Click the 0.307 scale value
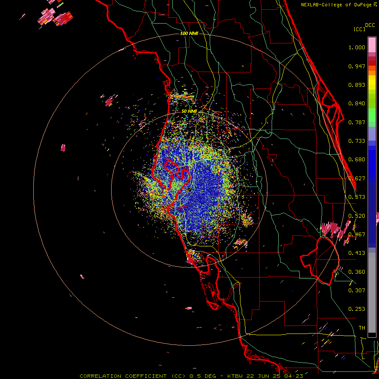 point(357,290)
